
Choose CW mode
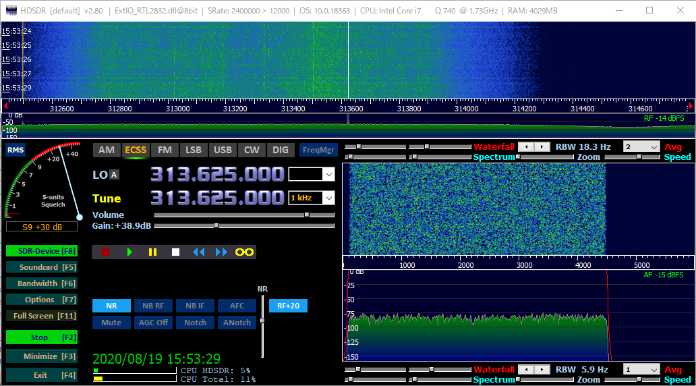point(252,150)
